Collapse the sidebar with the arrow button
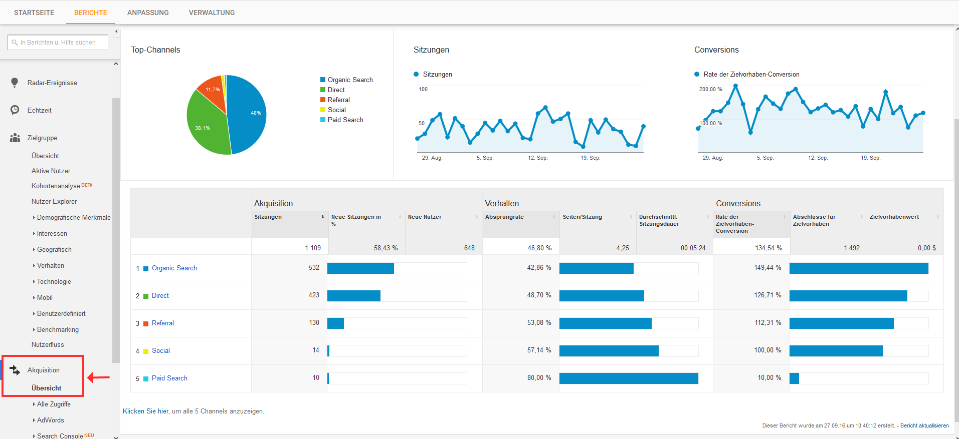 click(x=116, y=32)
